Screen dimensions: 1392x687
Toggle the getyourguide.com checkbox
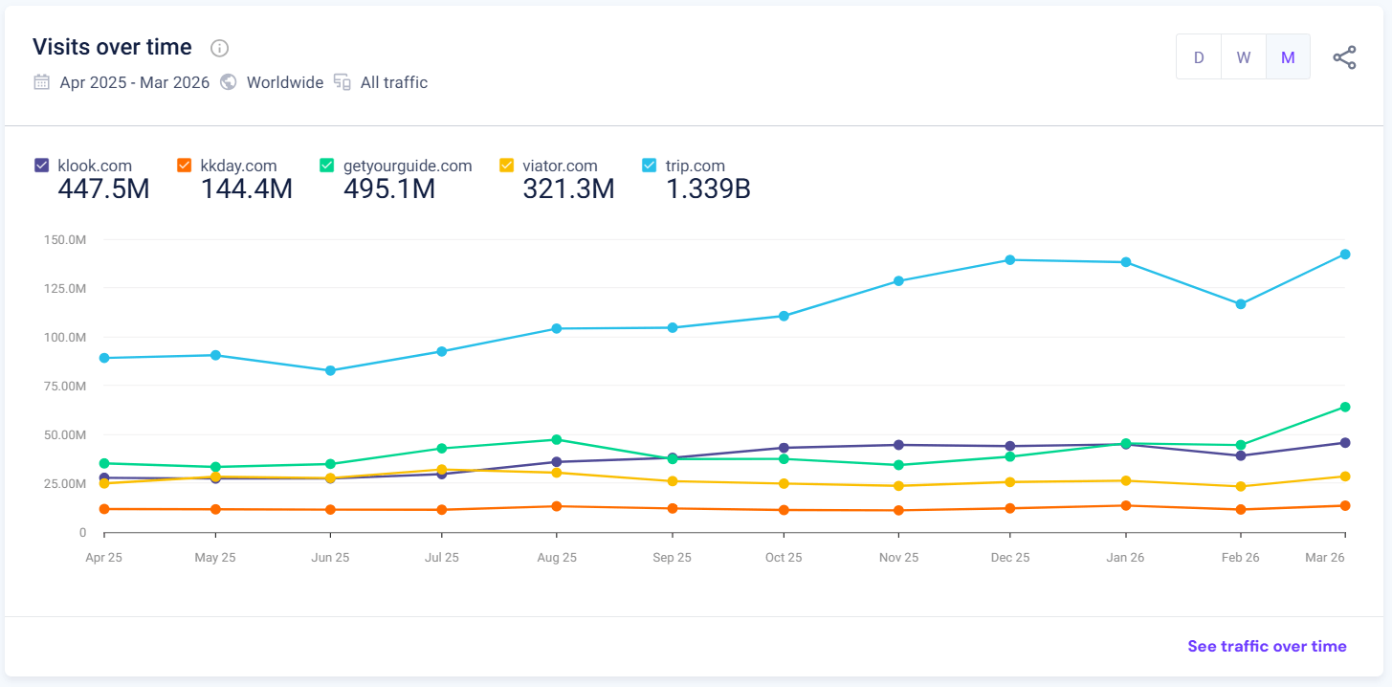[326, 166]
